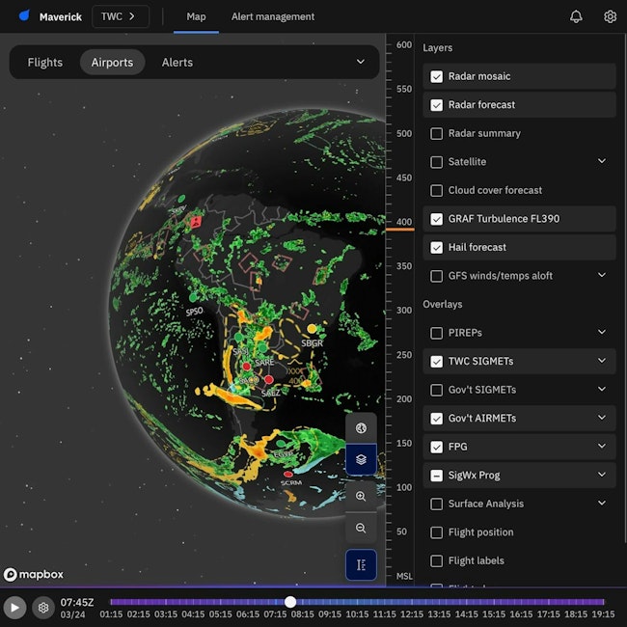Image resolution: width=627 pixels, height=627 pixels.
Task: Uncheck GRAF Turbulence FL390 layer
Action: [436, 219]
